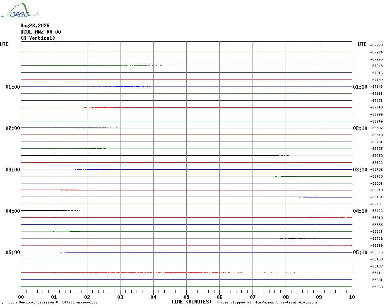Click the 03:10 time label
Screen dimensions: 385x308
tap(360, 170)
